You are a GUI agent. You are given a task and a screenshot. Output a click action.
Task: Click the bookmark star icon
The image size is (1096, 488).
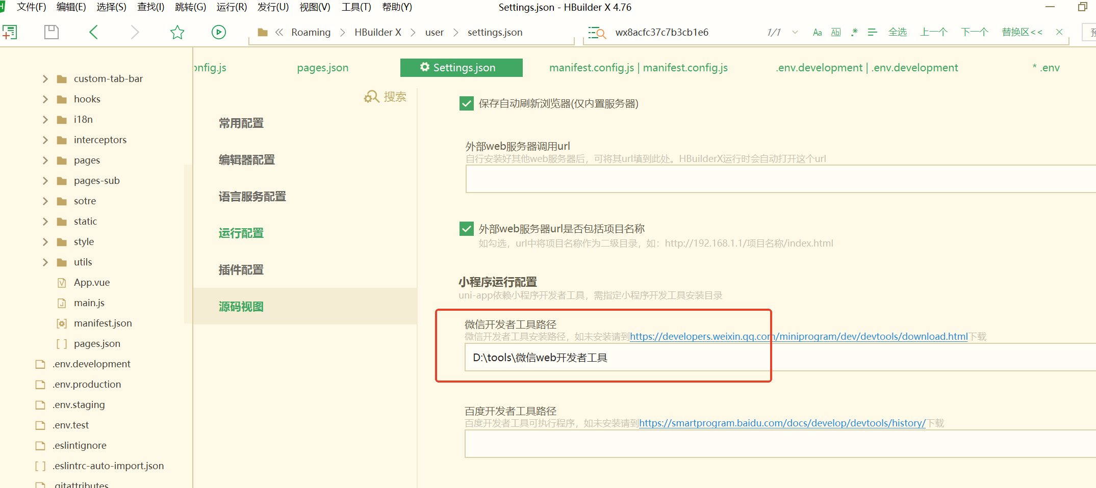click(177, 32)
